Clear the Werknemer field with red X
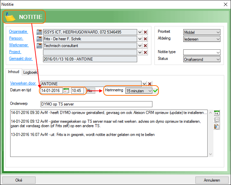The width and height of the screenshot is (231, 185). click(x=145, y=46)
